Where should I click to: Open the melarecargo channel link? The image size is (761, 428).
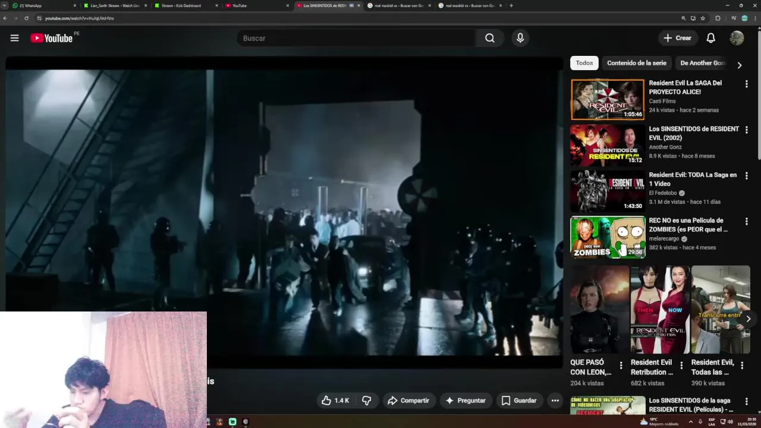(x=664, y=239)
